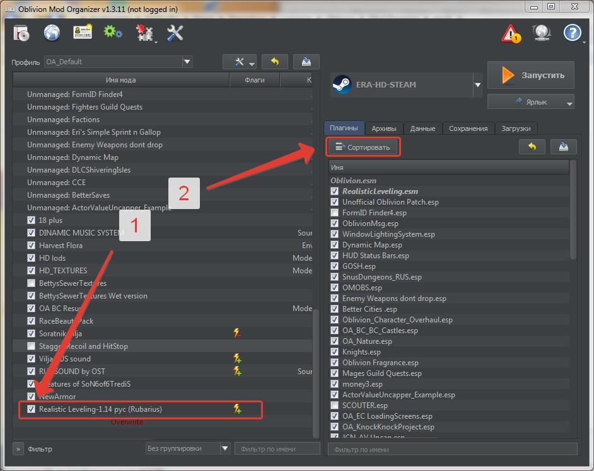Click the install mod from archive icon

[x=21, y=33]
